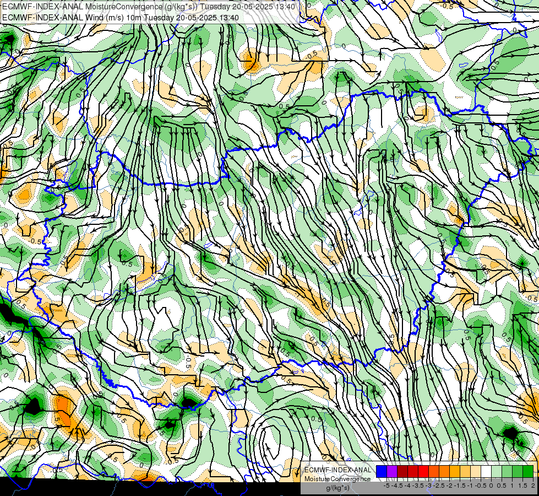The height and width of the screenshot is (496, 539).
Task: Click the -2 tick label in legend
Action: tap(449, 486)
